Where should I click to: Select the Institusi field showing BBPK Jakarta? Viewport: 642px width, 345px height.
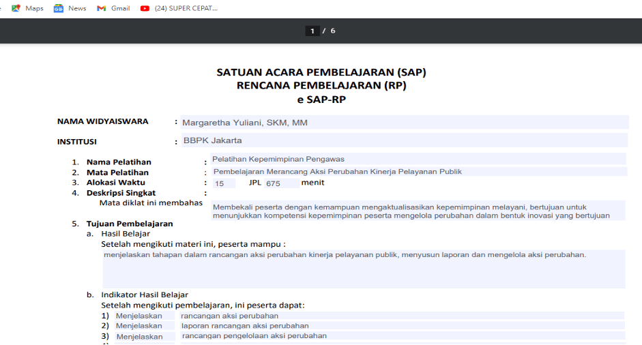[x=404, y=140]
